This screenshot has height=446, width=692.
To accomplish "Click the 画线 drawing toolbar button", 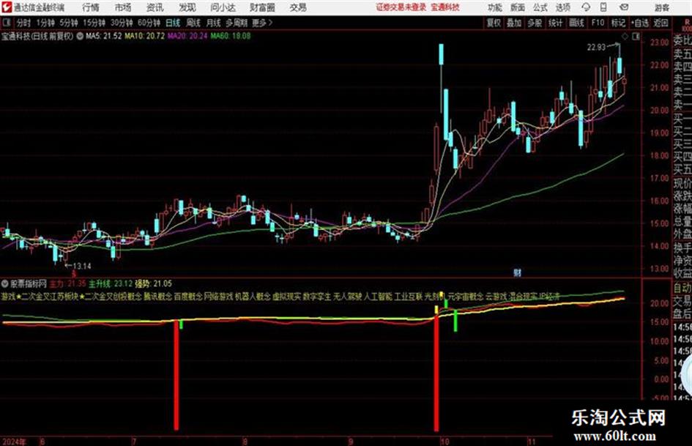I will pyautogui.click(x=576, y=23).
